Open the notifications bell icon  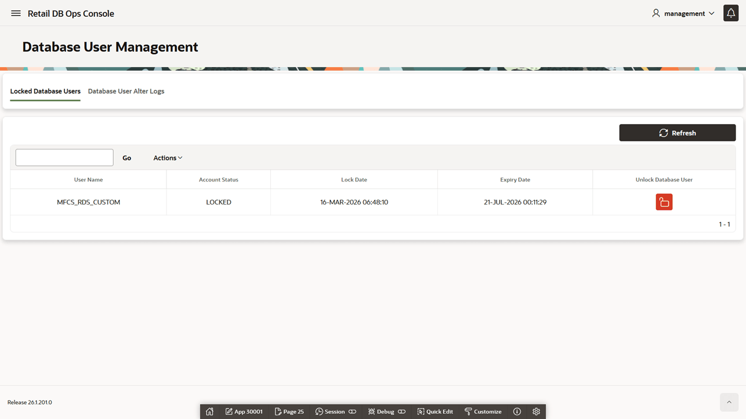pos(731,13)
